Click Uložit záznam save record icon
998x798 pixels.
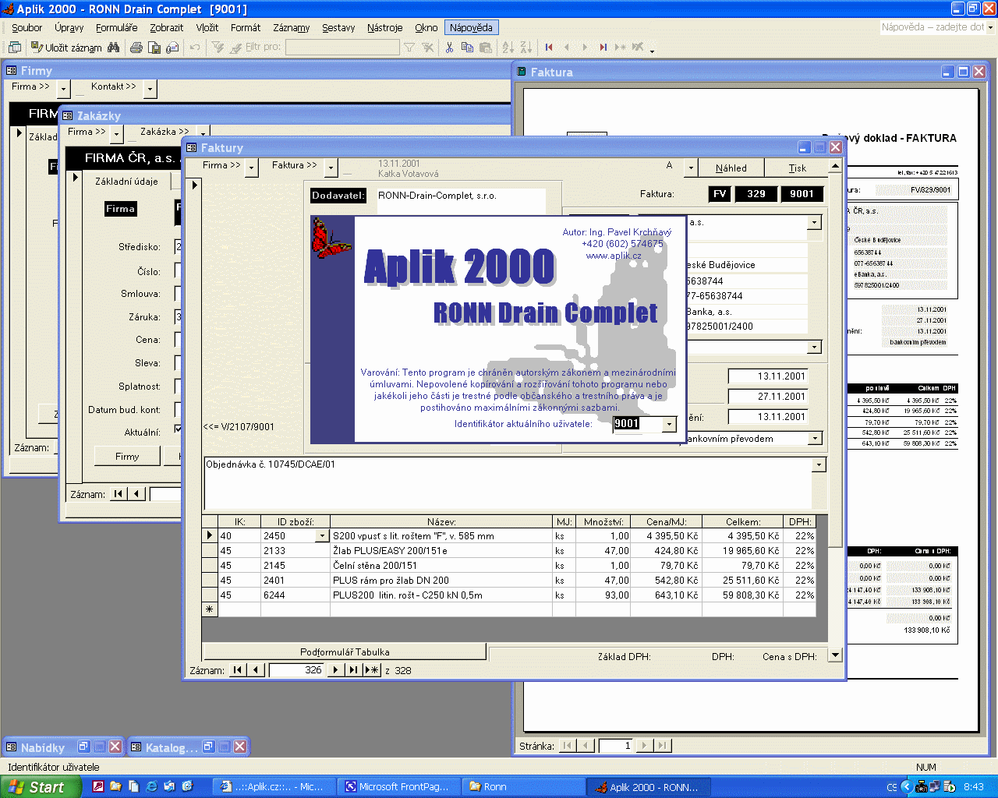coord(37,48)
